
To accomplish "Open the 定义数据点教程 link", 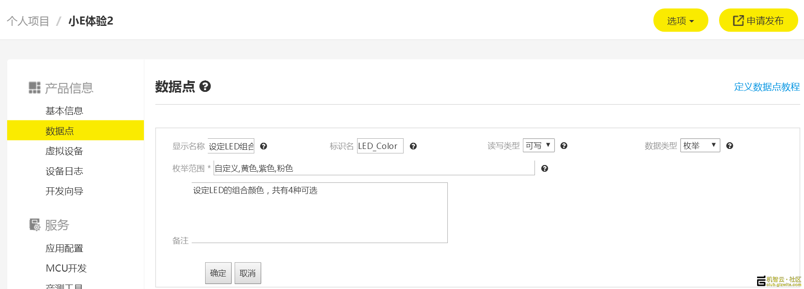I will [x=766, y=87].
